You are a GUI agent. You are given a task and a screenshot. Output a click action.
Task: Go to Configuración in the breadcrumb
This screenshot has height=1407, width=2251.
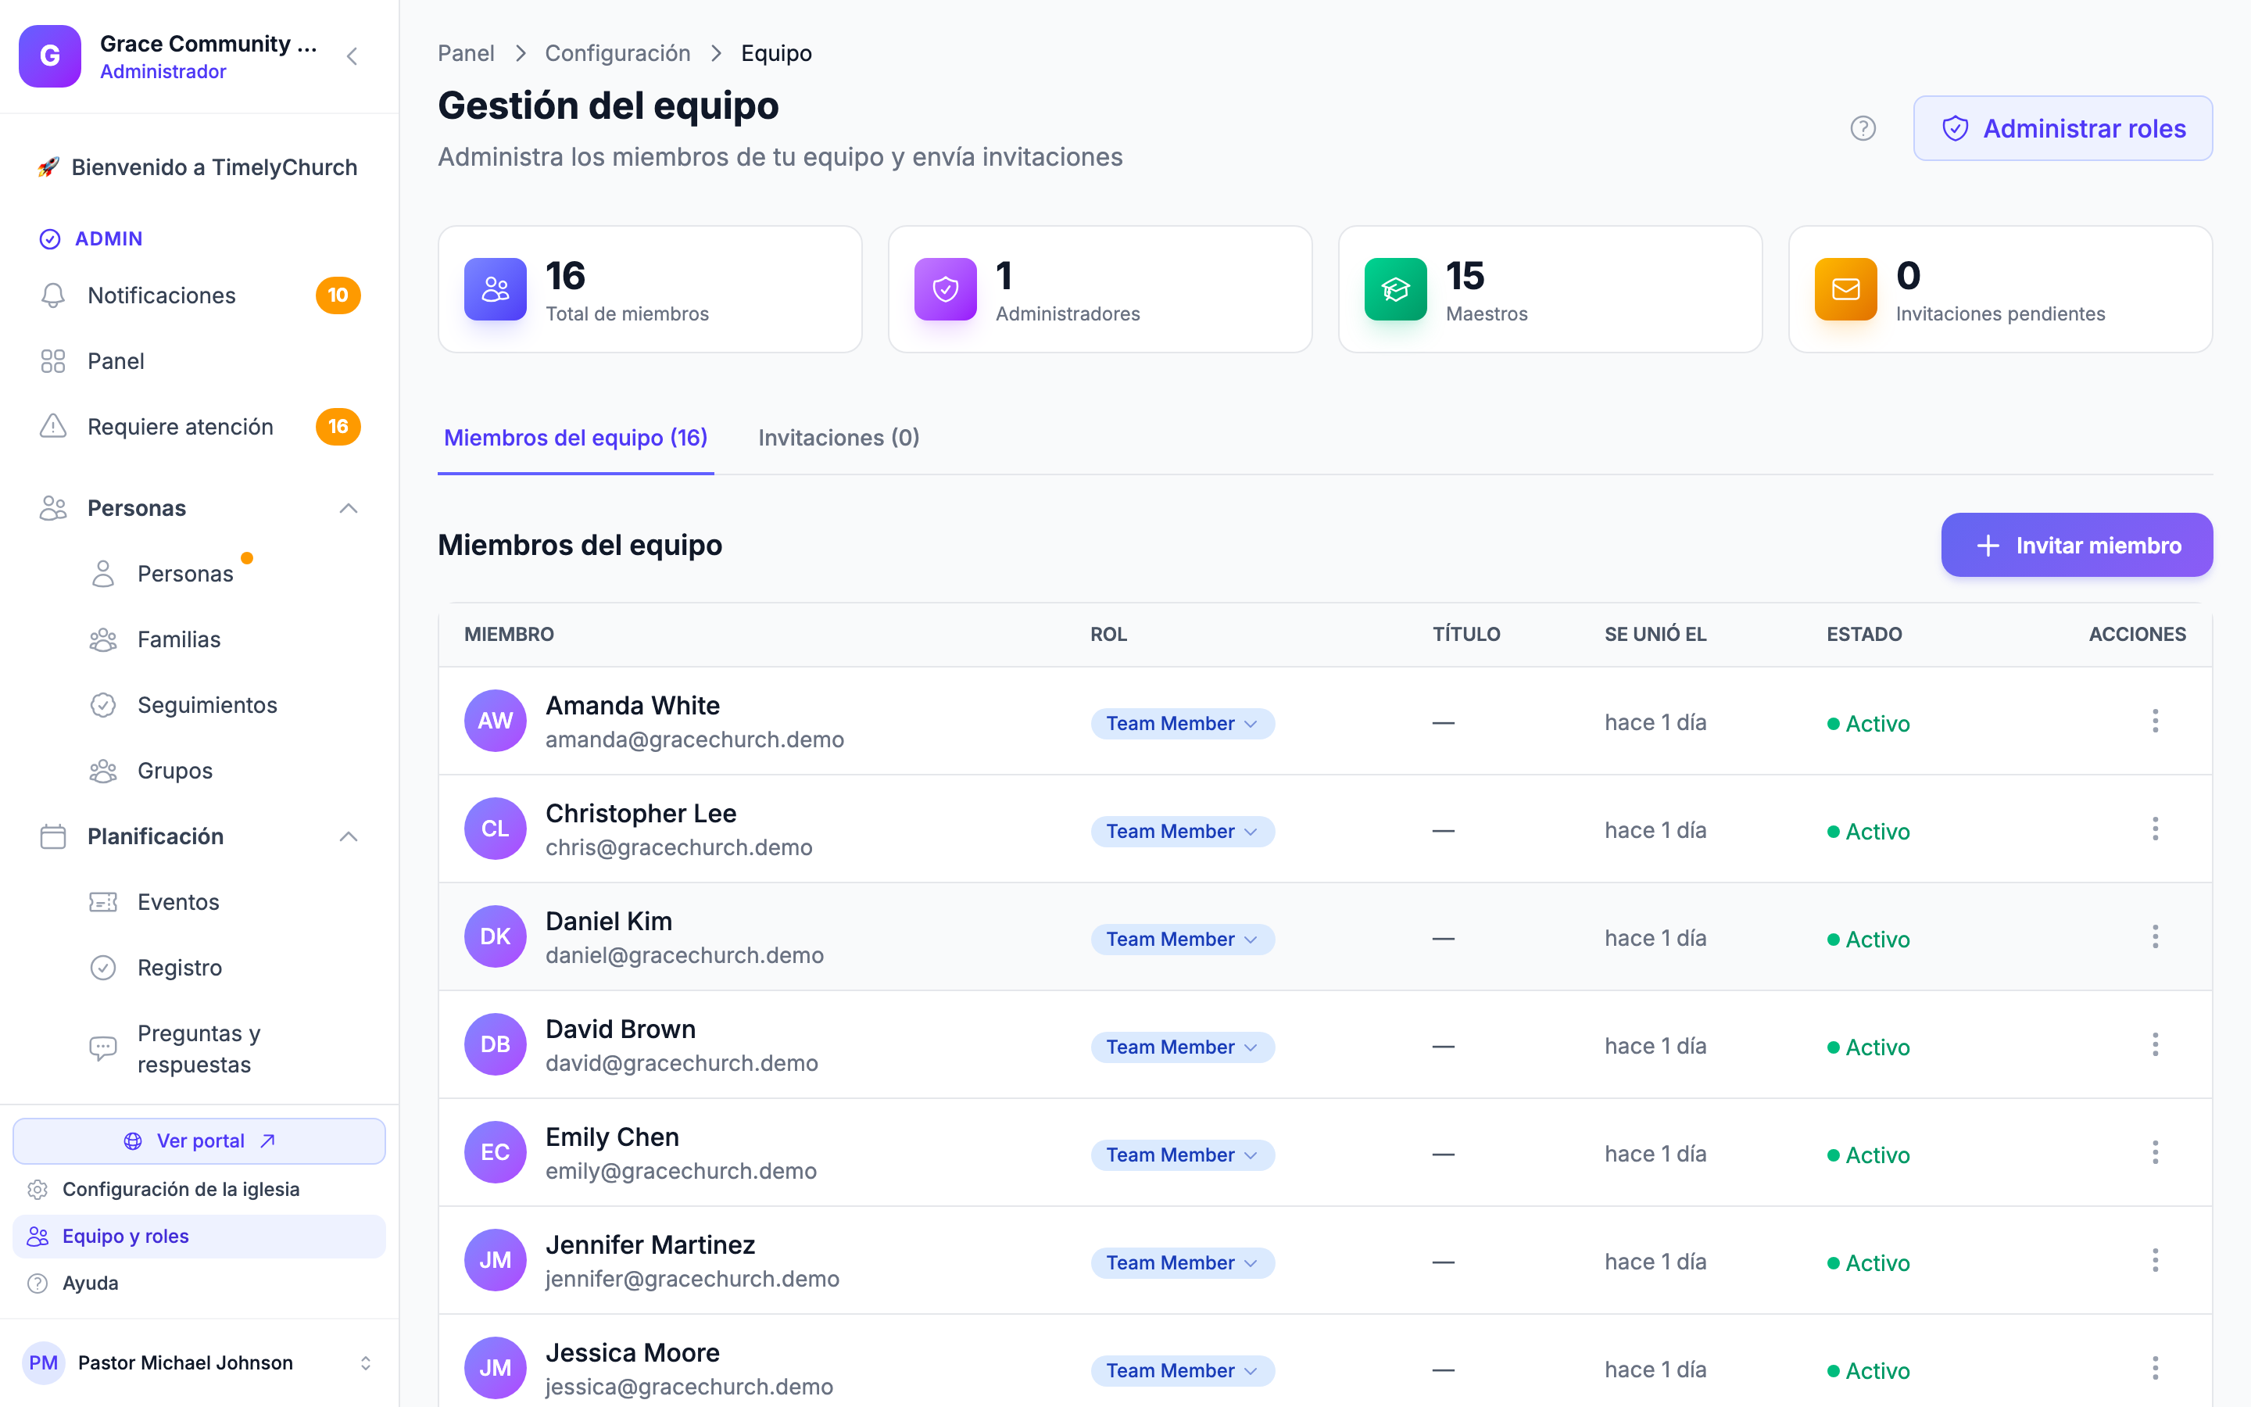pyautogui.click(x=617, y=53)
